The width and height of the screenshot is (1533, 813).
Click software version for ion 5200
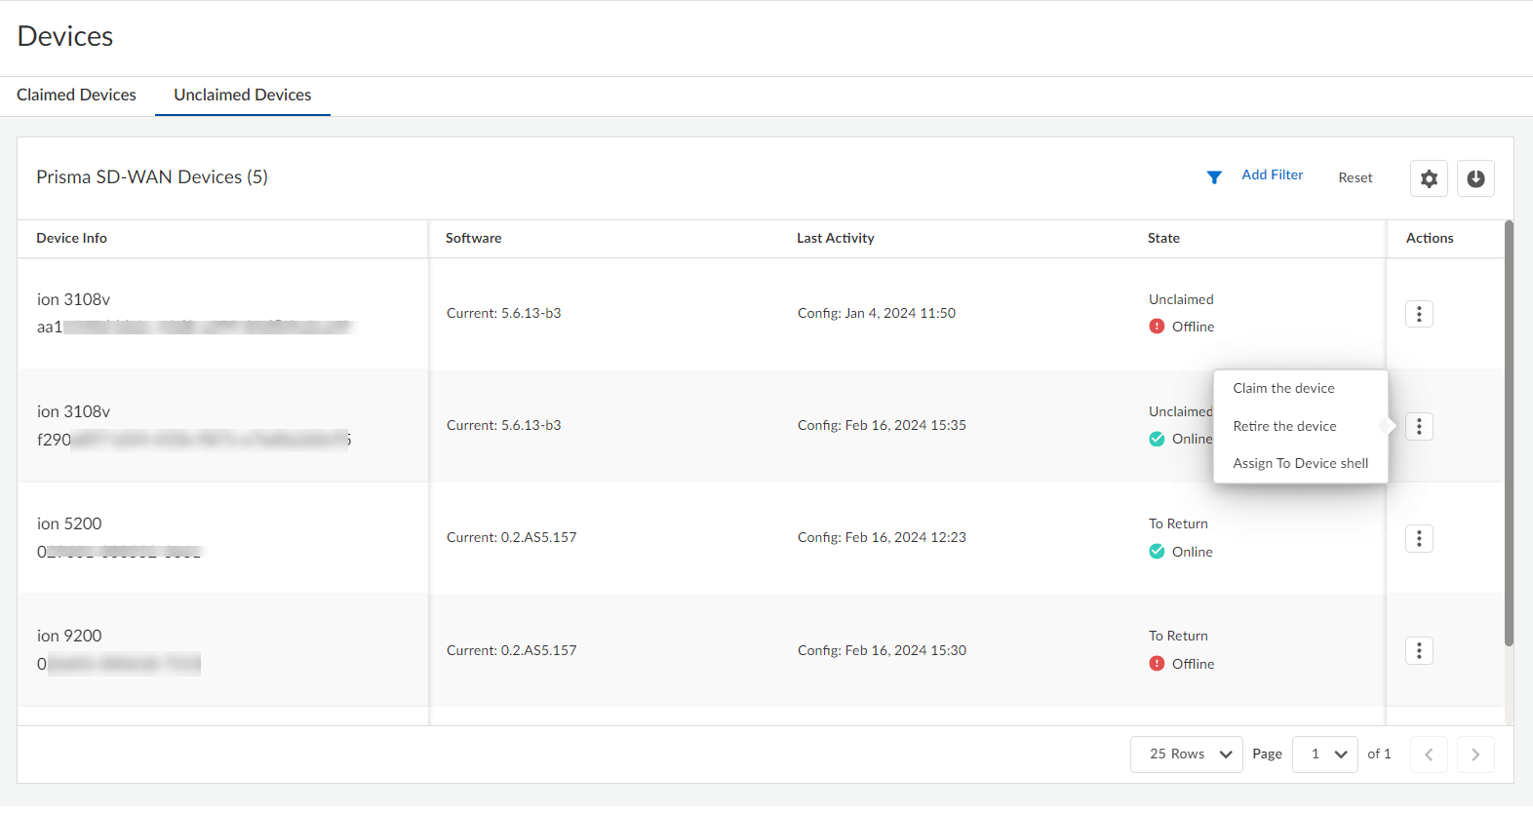pos(512,537)
